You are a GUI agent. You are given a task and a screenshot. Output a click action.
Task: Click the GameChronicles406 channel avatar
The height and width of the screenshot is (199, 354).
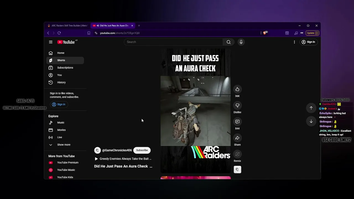pos(97,150)
